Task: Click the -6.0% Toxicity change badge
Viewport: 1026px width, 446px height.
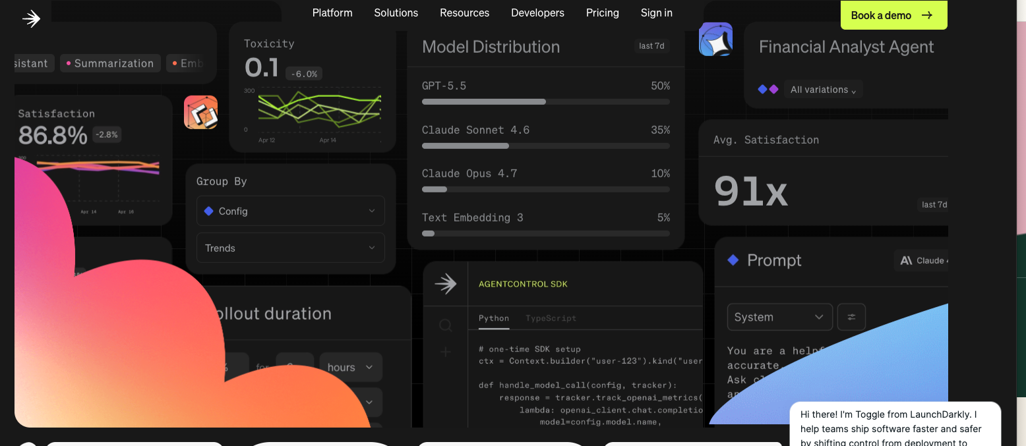Action: click(304, 74)
